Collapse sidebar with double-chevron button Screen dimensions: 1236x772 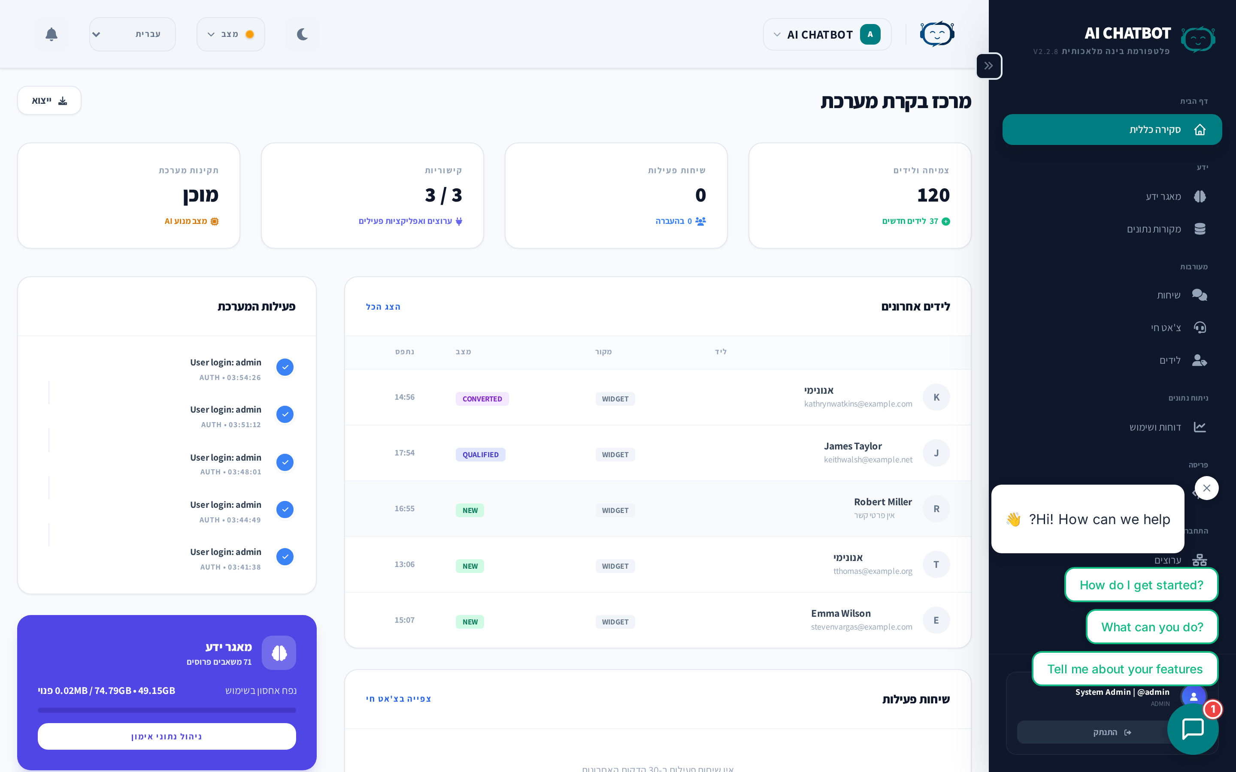tap(989, 66)
